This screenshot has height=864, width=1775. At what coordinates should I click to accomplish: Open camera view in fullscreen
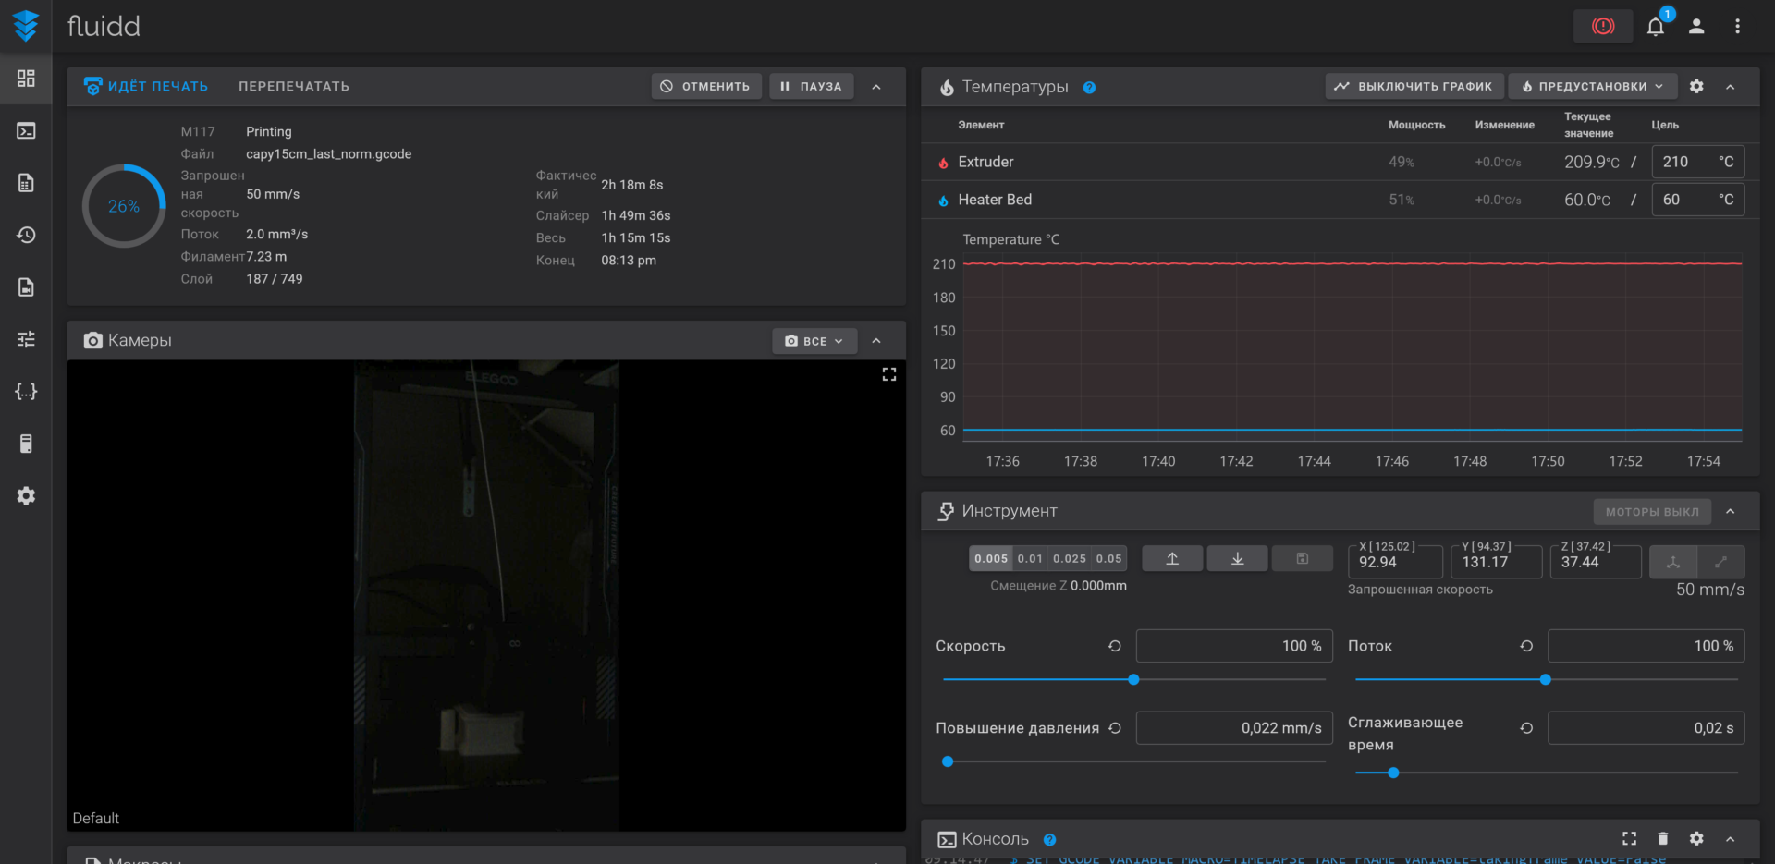(x=889, y=374)
